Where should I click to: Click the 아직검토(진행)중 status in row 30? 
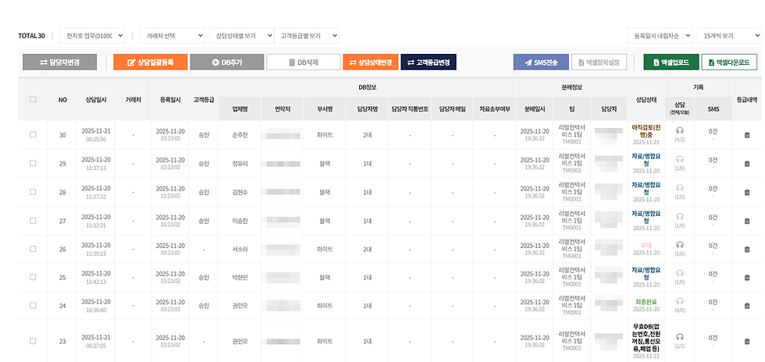646,130
